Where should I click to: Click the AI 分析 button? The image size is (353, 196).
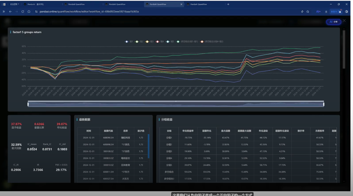[333, 22]
